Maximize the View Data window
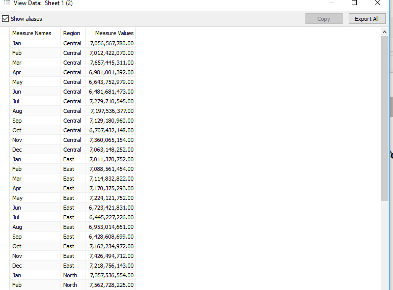Screen dimensions: 393x290 coord(354,3)
